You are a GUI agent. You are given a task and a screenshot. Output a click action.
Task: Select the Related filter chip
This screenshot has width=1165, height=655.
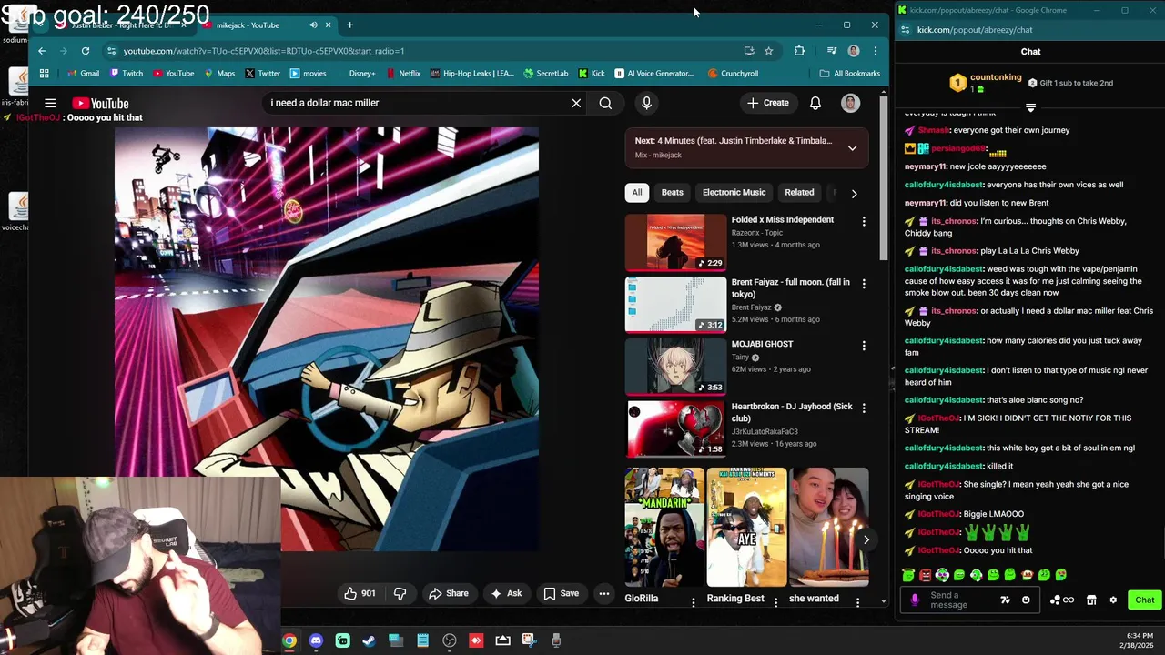pos(799,192)
